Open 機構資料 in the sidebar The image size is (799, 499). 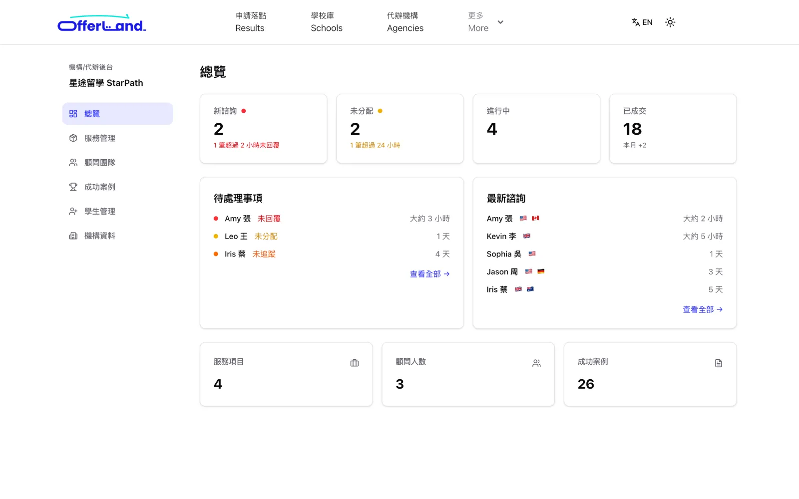[x=117, y=236]
